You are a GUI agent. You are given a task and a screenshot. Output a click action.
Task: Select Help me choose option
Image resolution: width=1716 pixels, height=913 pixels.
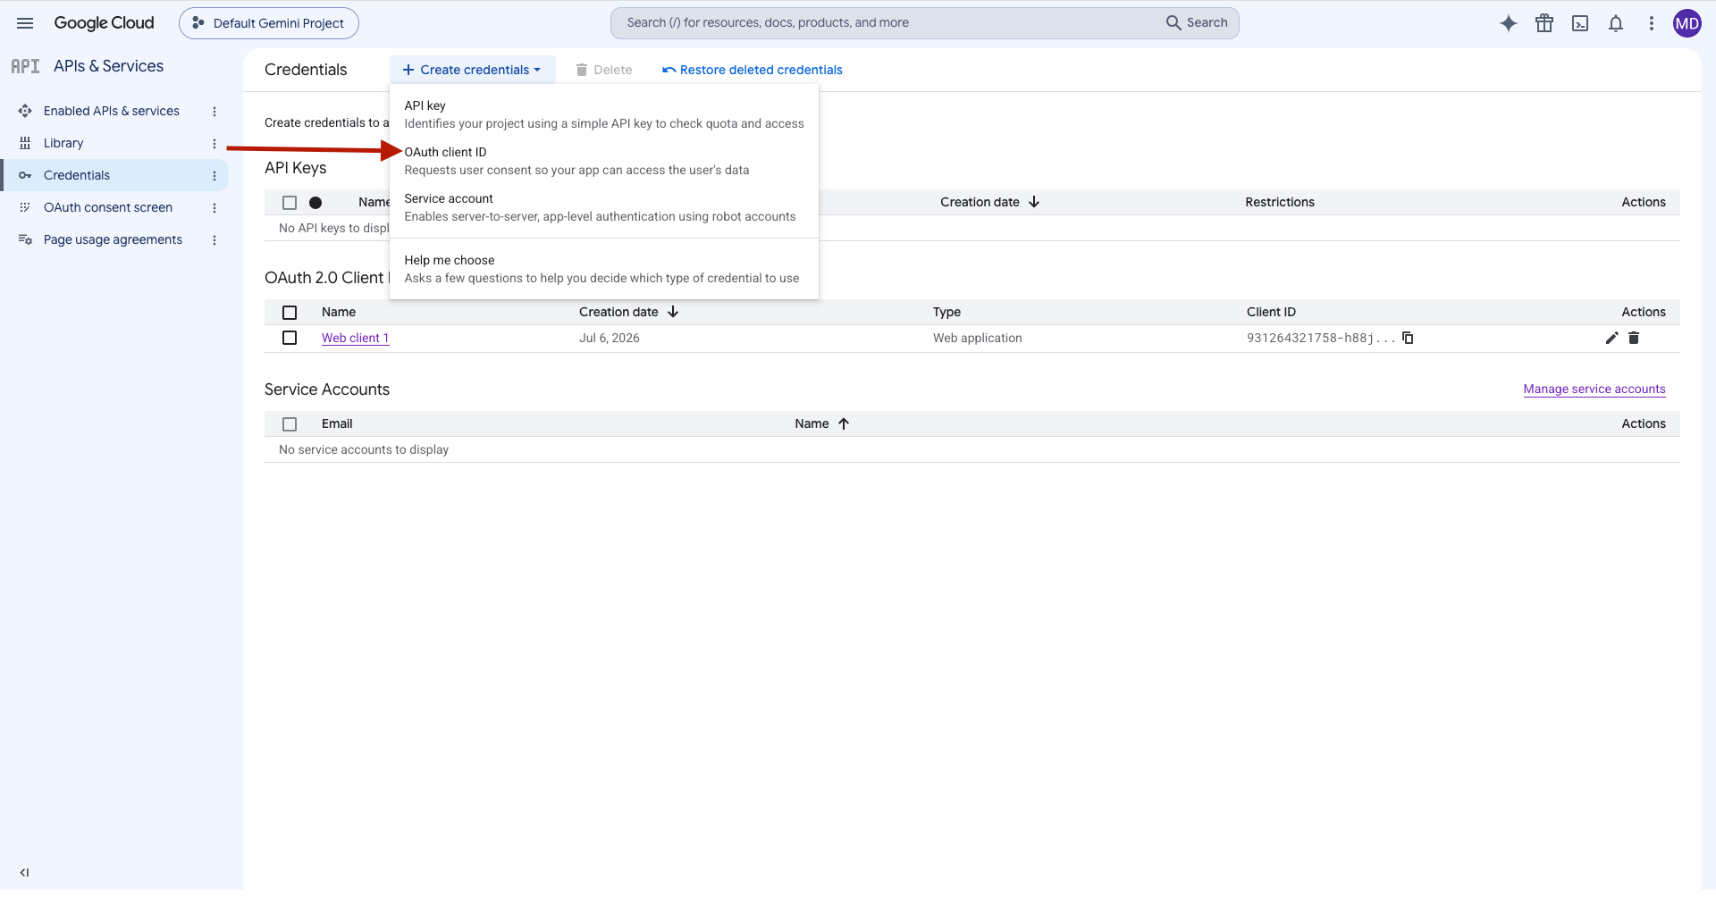pyautogui.click(x=604, y=269)
